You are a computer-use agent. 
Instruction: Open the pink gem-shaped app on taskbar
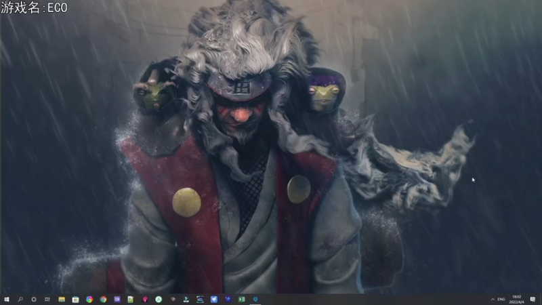coord(144,300)
